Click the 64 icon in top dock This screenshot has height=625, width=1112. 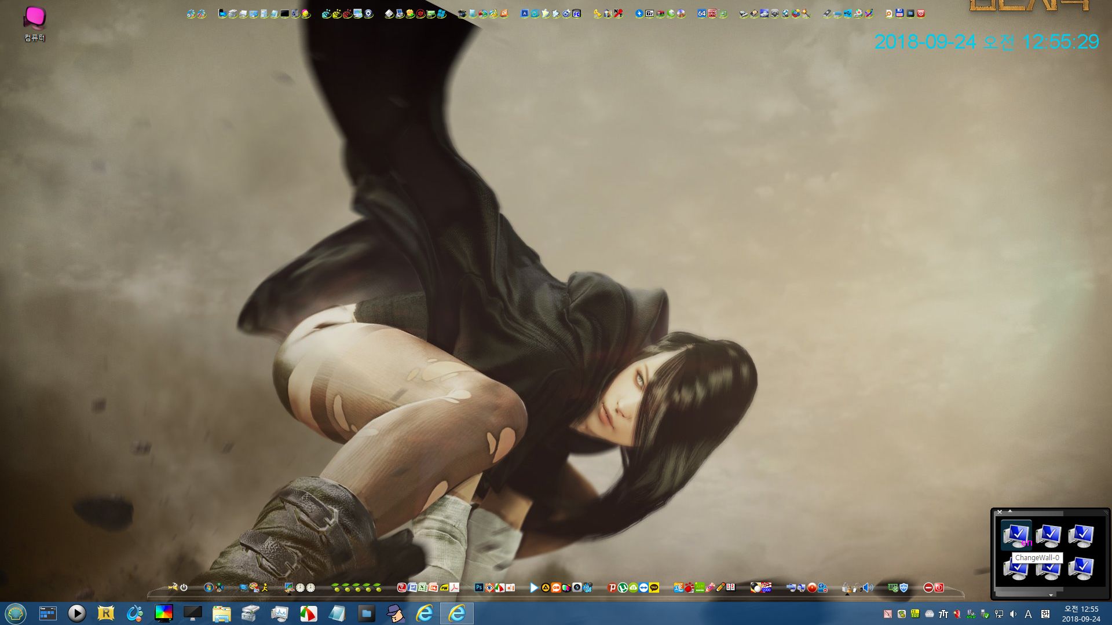(701, 13)
